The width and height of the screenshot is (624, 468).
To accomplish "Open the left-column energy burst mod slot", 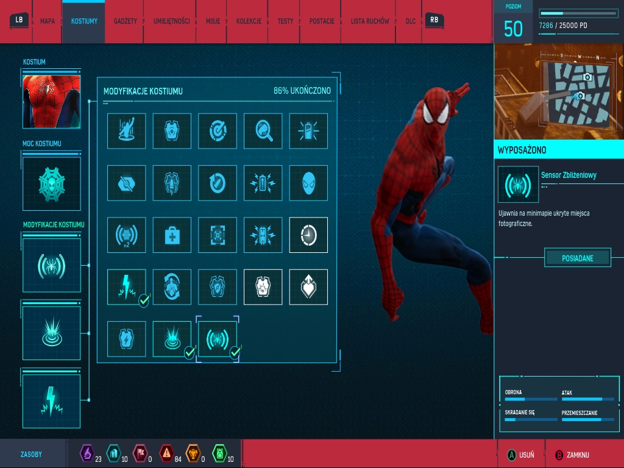I will pyautogui.click(x=52, y=333).
